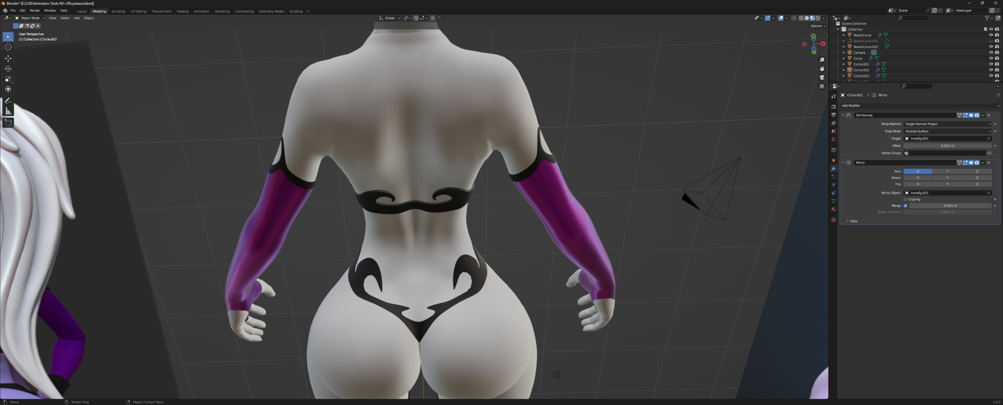Image resolution: width=1003 pixels, height=405 pixels.
Task: Select the Move tool
Action: pos(8,58)
